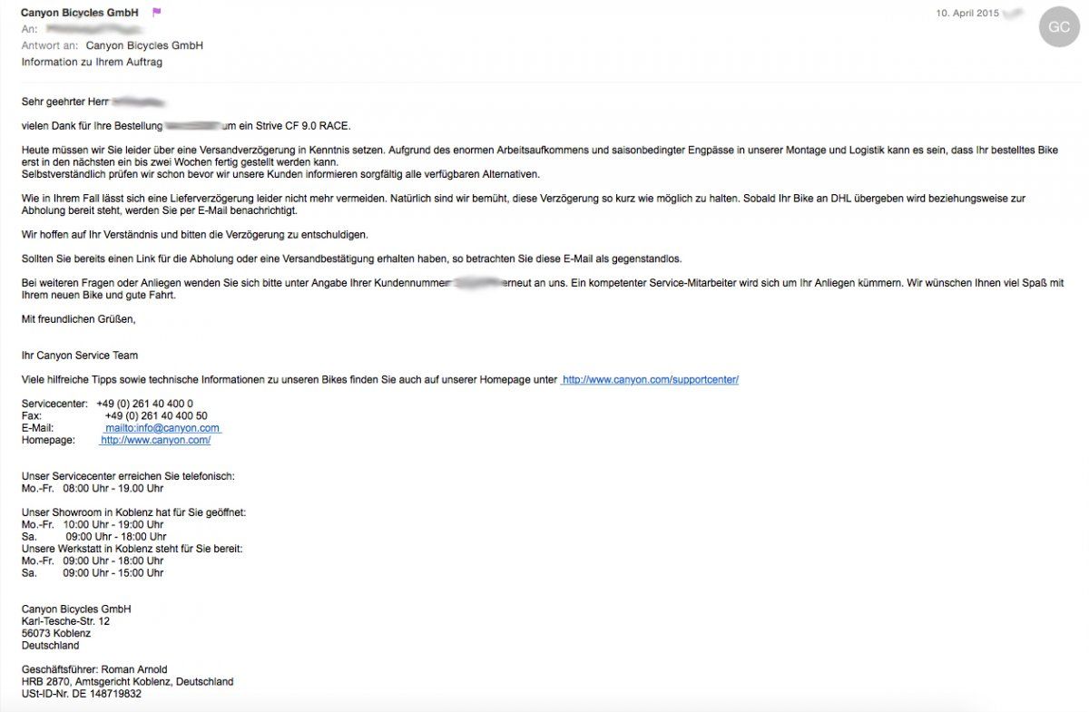Click the mailto:info@canyon.com email link
The image size is (1089, 712).
(x=162, y=428)
